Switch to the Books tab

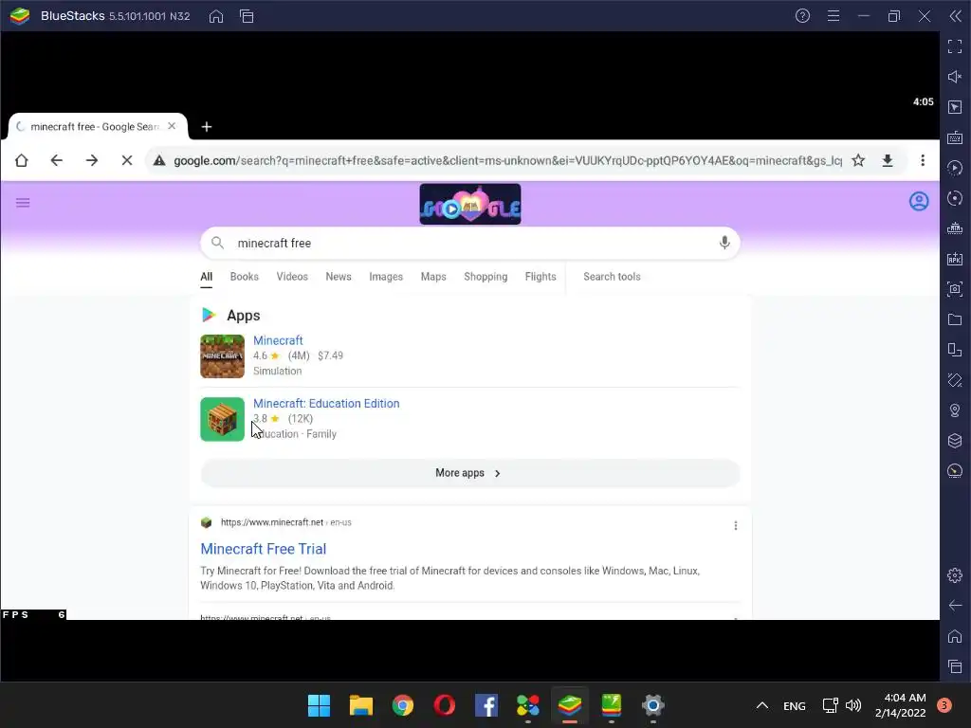(244, 277)
